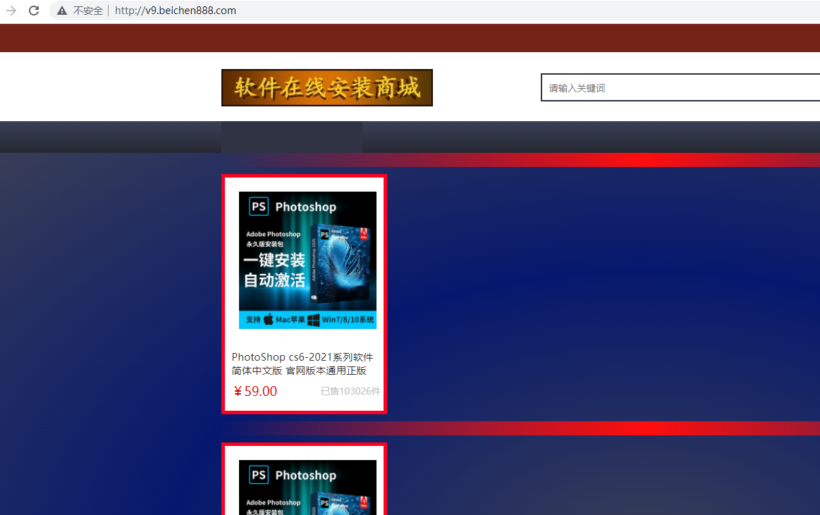
Task: Select the v9.beichen888.com URL in address bar
Action: click(176, 11)
